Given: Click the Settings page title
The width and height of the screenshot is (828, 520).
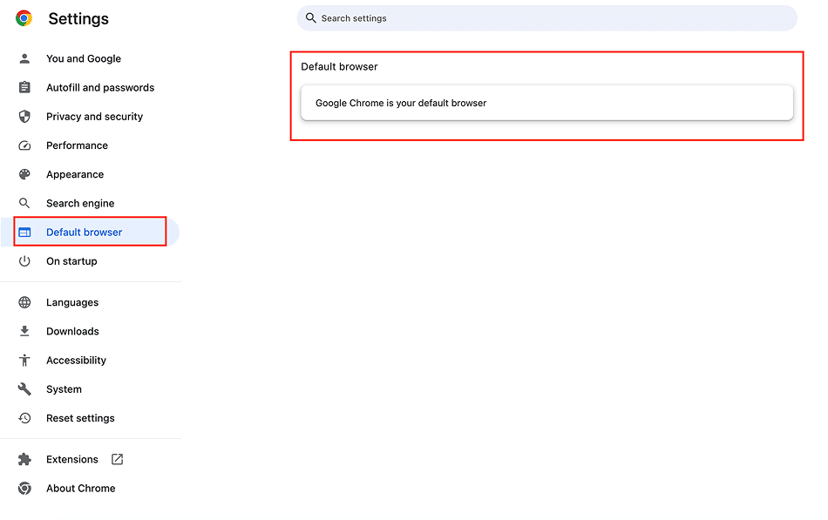Looking at the screenshot, I should tap(78, 19).
